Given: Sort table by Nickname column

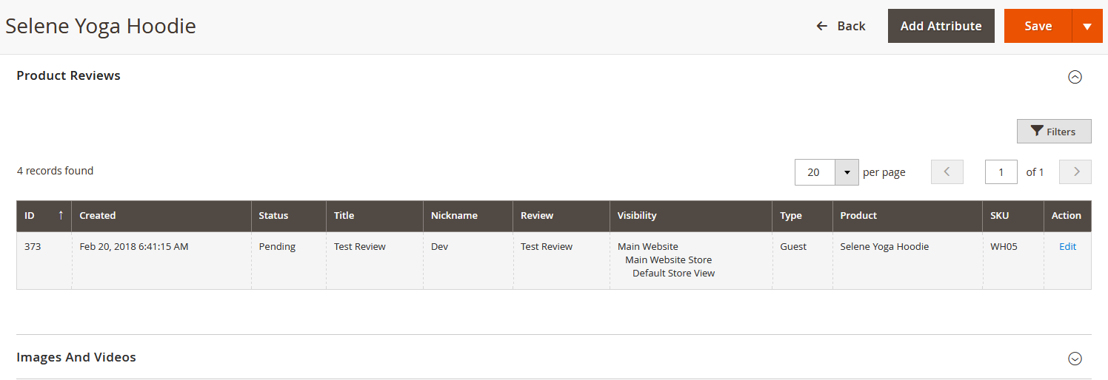Looking at the screenshot, I should pyautogui.click(x=454, y=216).
